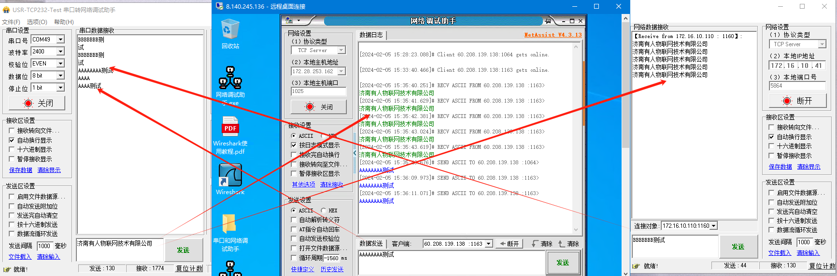Click remote desktop connection title icon
The width and height of the screenshot is (837, 276).
click(x=219, y=6)
